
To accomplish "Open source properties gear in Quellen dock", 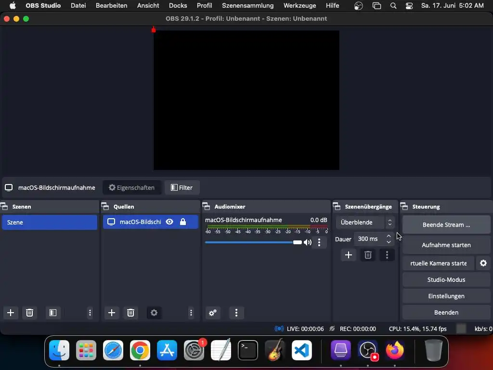I will pyautogui.click(x=154, y=313).
